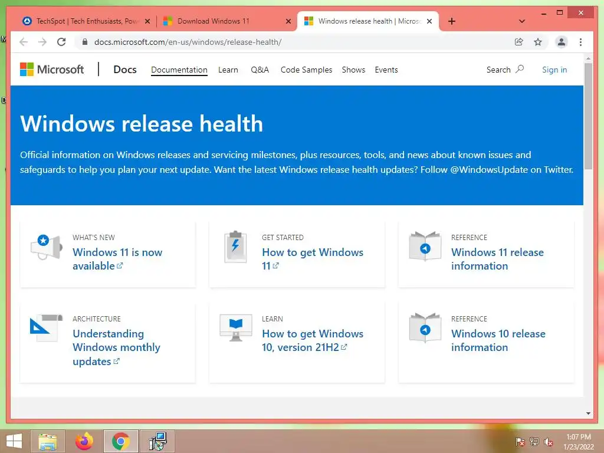Click the scrollbar down arrow
This screenshot has height=453, width=604.
(588, 413)
